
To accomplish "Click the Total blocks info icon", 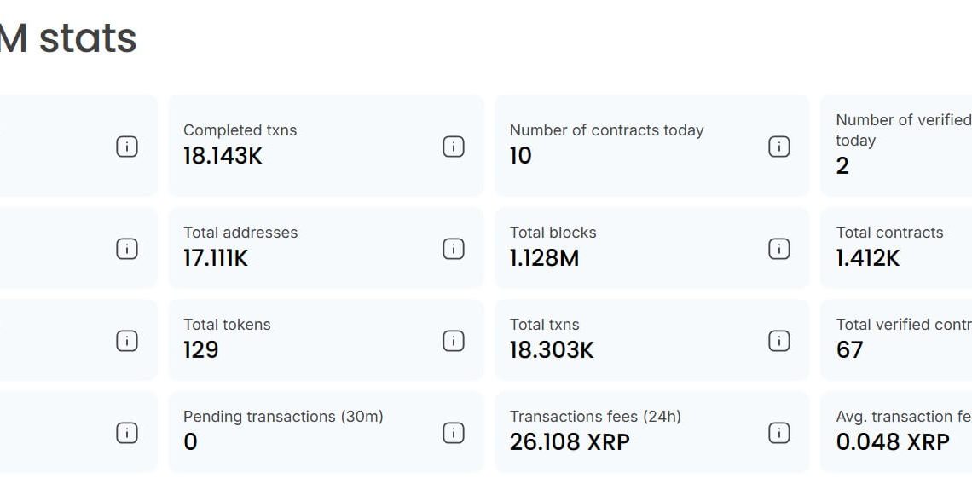I will (779, 249).
